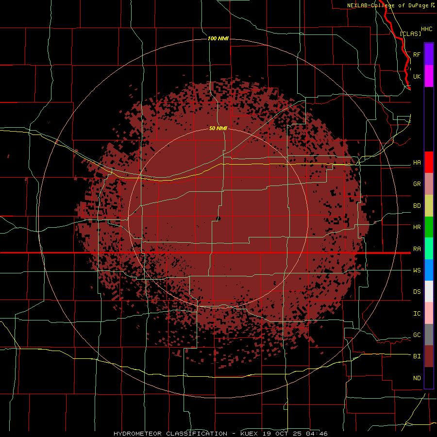Viewport: 437px width, 437px height.
Task: Click the radar site marker at center
Action: point(218,218)
